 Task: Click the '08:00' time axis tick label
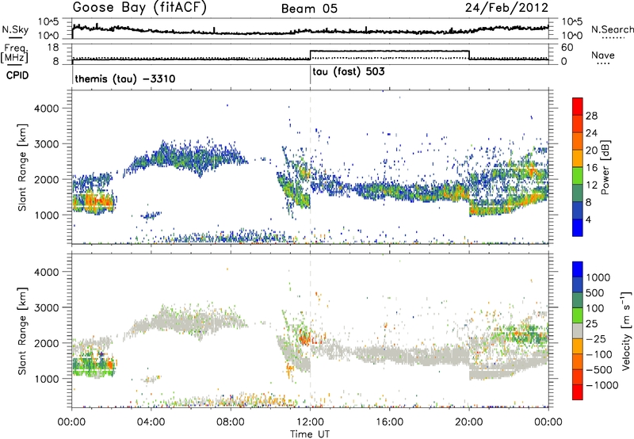point(231,422)
